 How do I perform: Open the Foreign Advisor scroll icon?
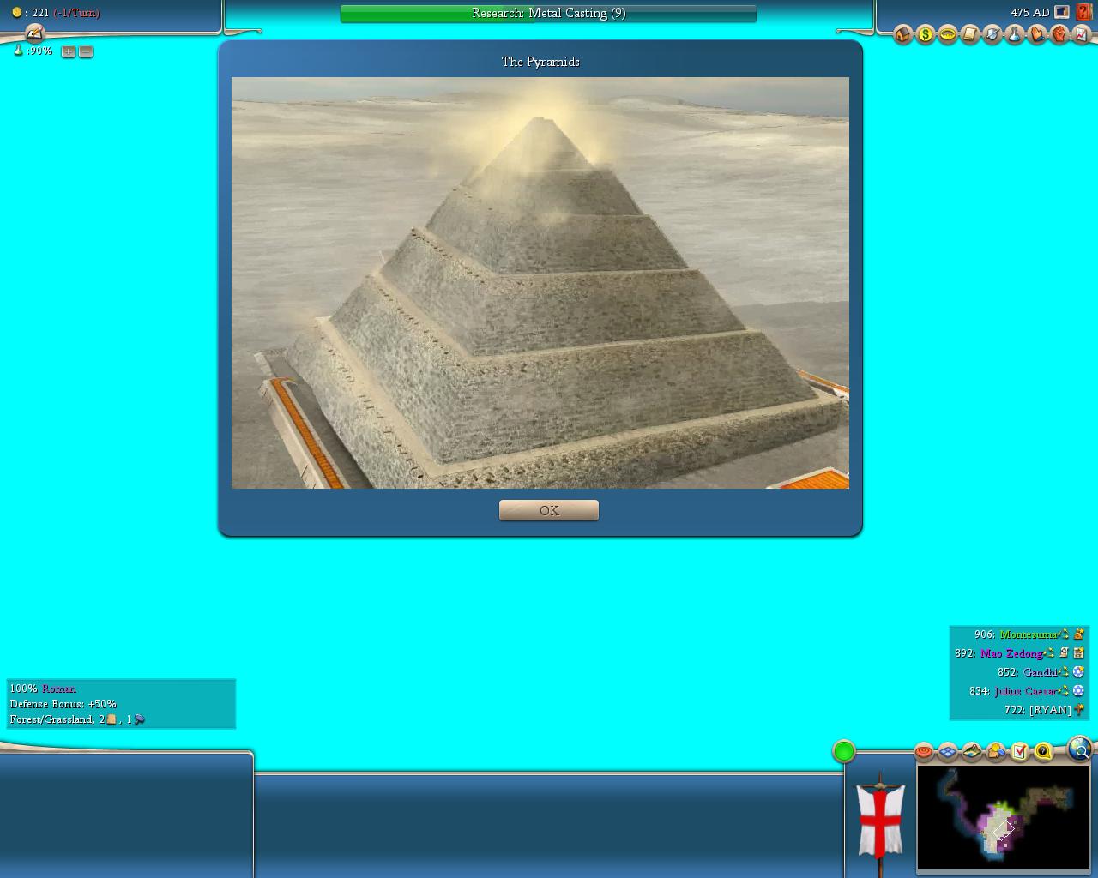970,34
